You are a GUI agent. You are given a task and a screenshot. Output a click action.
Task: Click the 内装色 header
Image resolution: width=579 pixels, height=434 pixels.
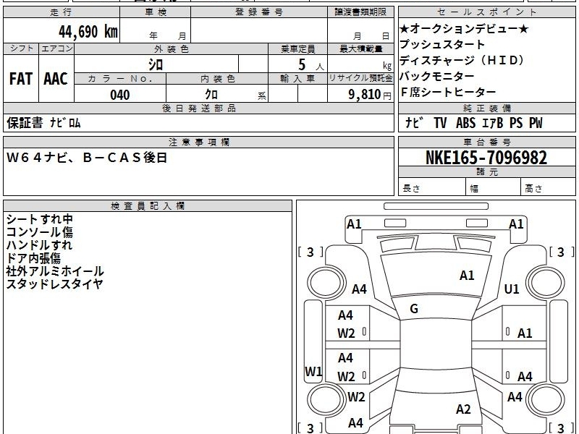point(217,79)
